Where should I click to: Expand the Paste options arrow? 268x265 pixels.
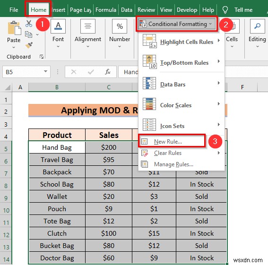tap(14, 47)
